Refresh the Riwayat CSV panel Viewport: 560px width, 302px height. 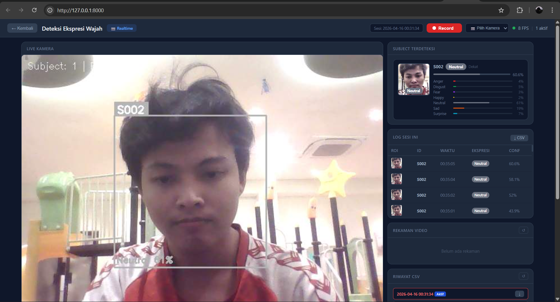(523, 276)
